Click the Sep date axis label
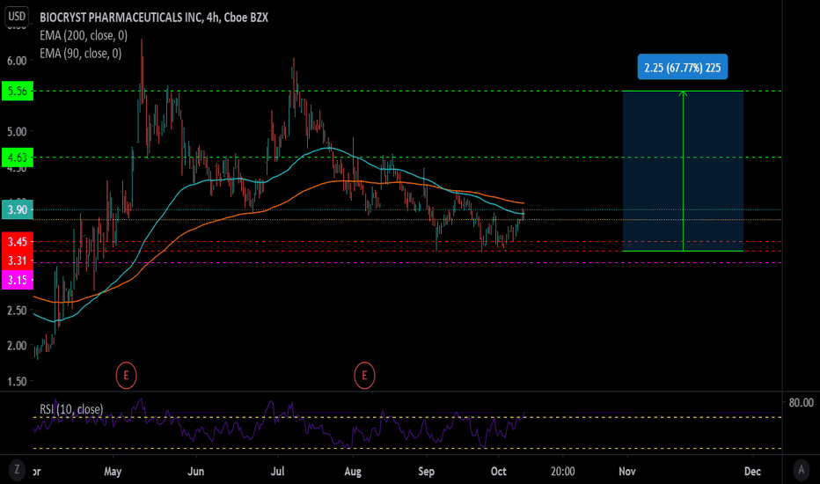 pos(426,472)
